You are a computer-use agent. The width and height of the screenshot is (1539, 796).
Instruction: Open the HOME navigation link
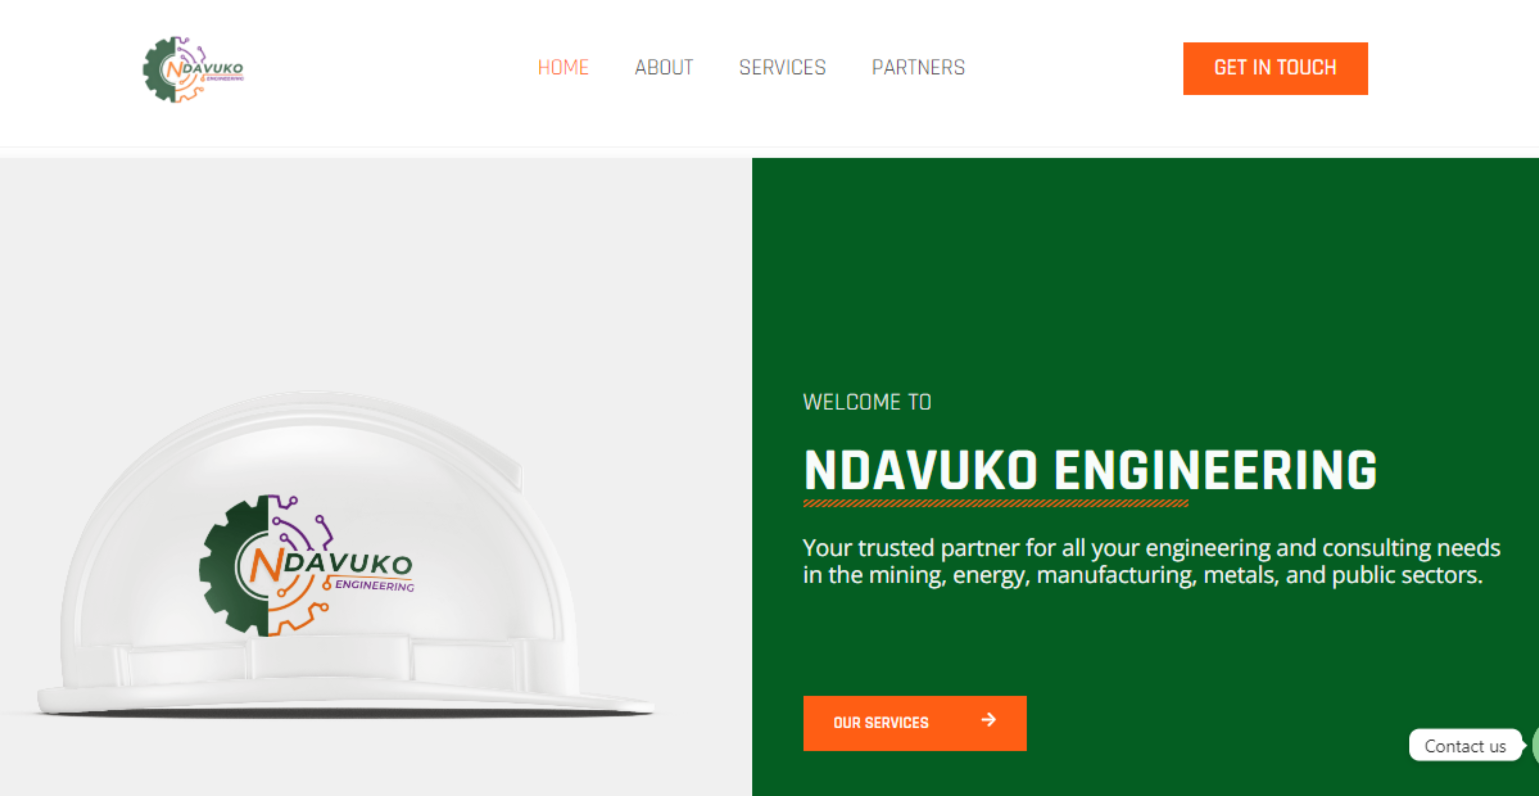point(563,67)
